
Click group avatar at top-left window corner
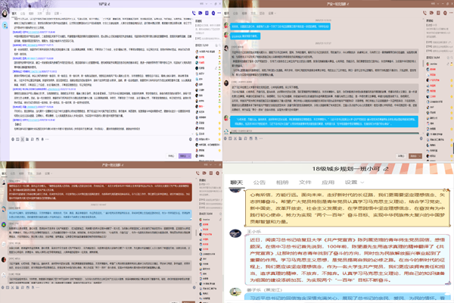click(8, 5)
